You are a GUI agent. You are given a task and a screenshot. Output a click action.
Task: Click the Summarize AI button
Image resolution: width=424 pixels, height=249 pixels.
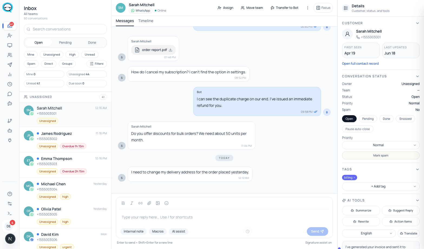(x=361, y=210)
